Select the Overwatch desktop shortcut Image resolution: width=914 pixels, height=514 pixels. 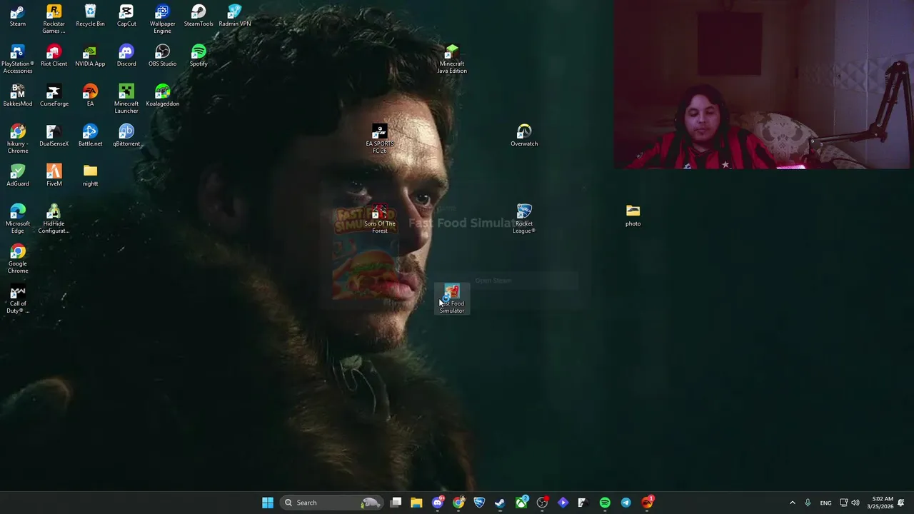click(524, 136)
